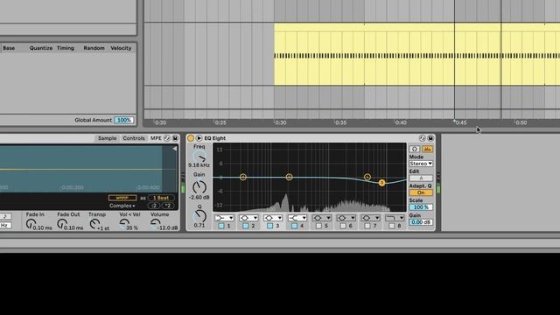The height and width of the screenshot is (315, 560).
Task: Open the MPE tab in Simpler
Action: pyautogui.click(x=156, y=138)
